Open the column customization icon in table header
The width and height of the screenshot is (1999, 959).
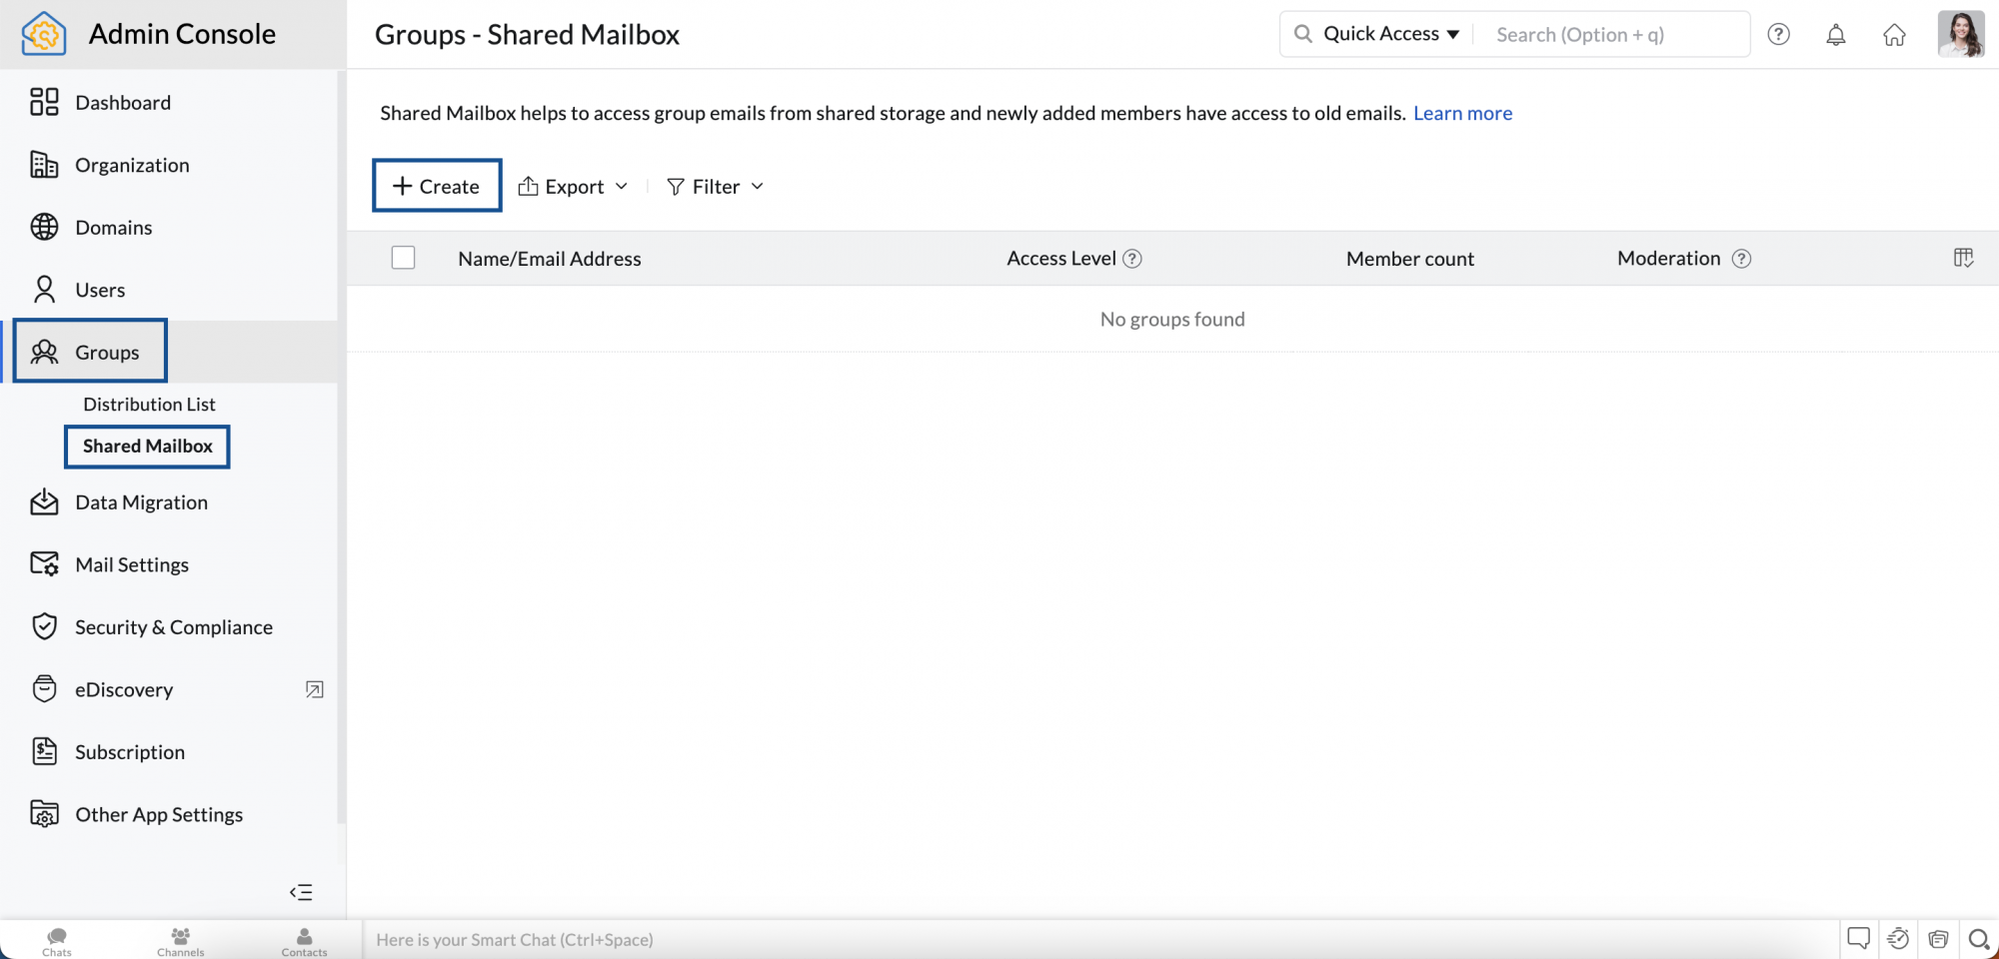(1963, 259)
